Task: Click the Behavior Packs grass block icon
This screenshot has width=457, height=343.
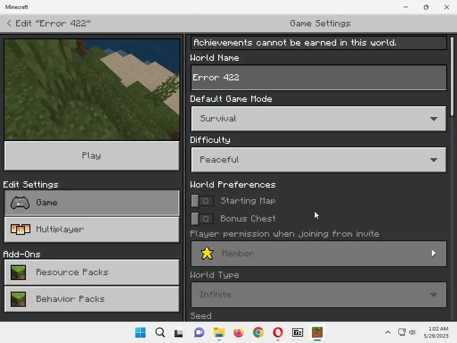Action: pyautogui.click(x=18, y=299)
